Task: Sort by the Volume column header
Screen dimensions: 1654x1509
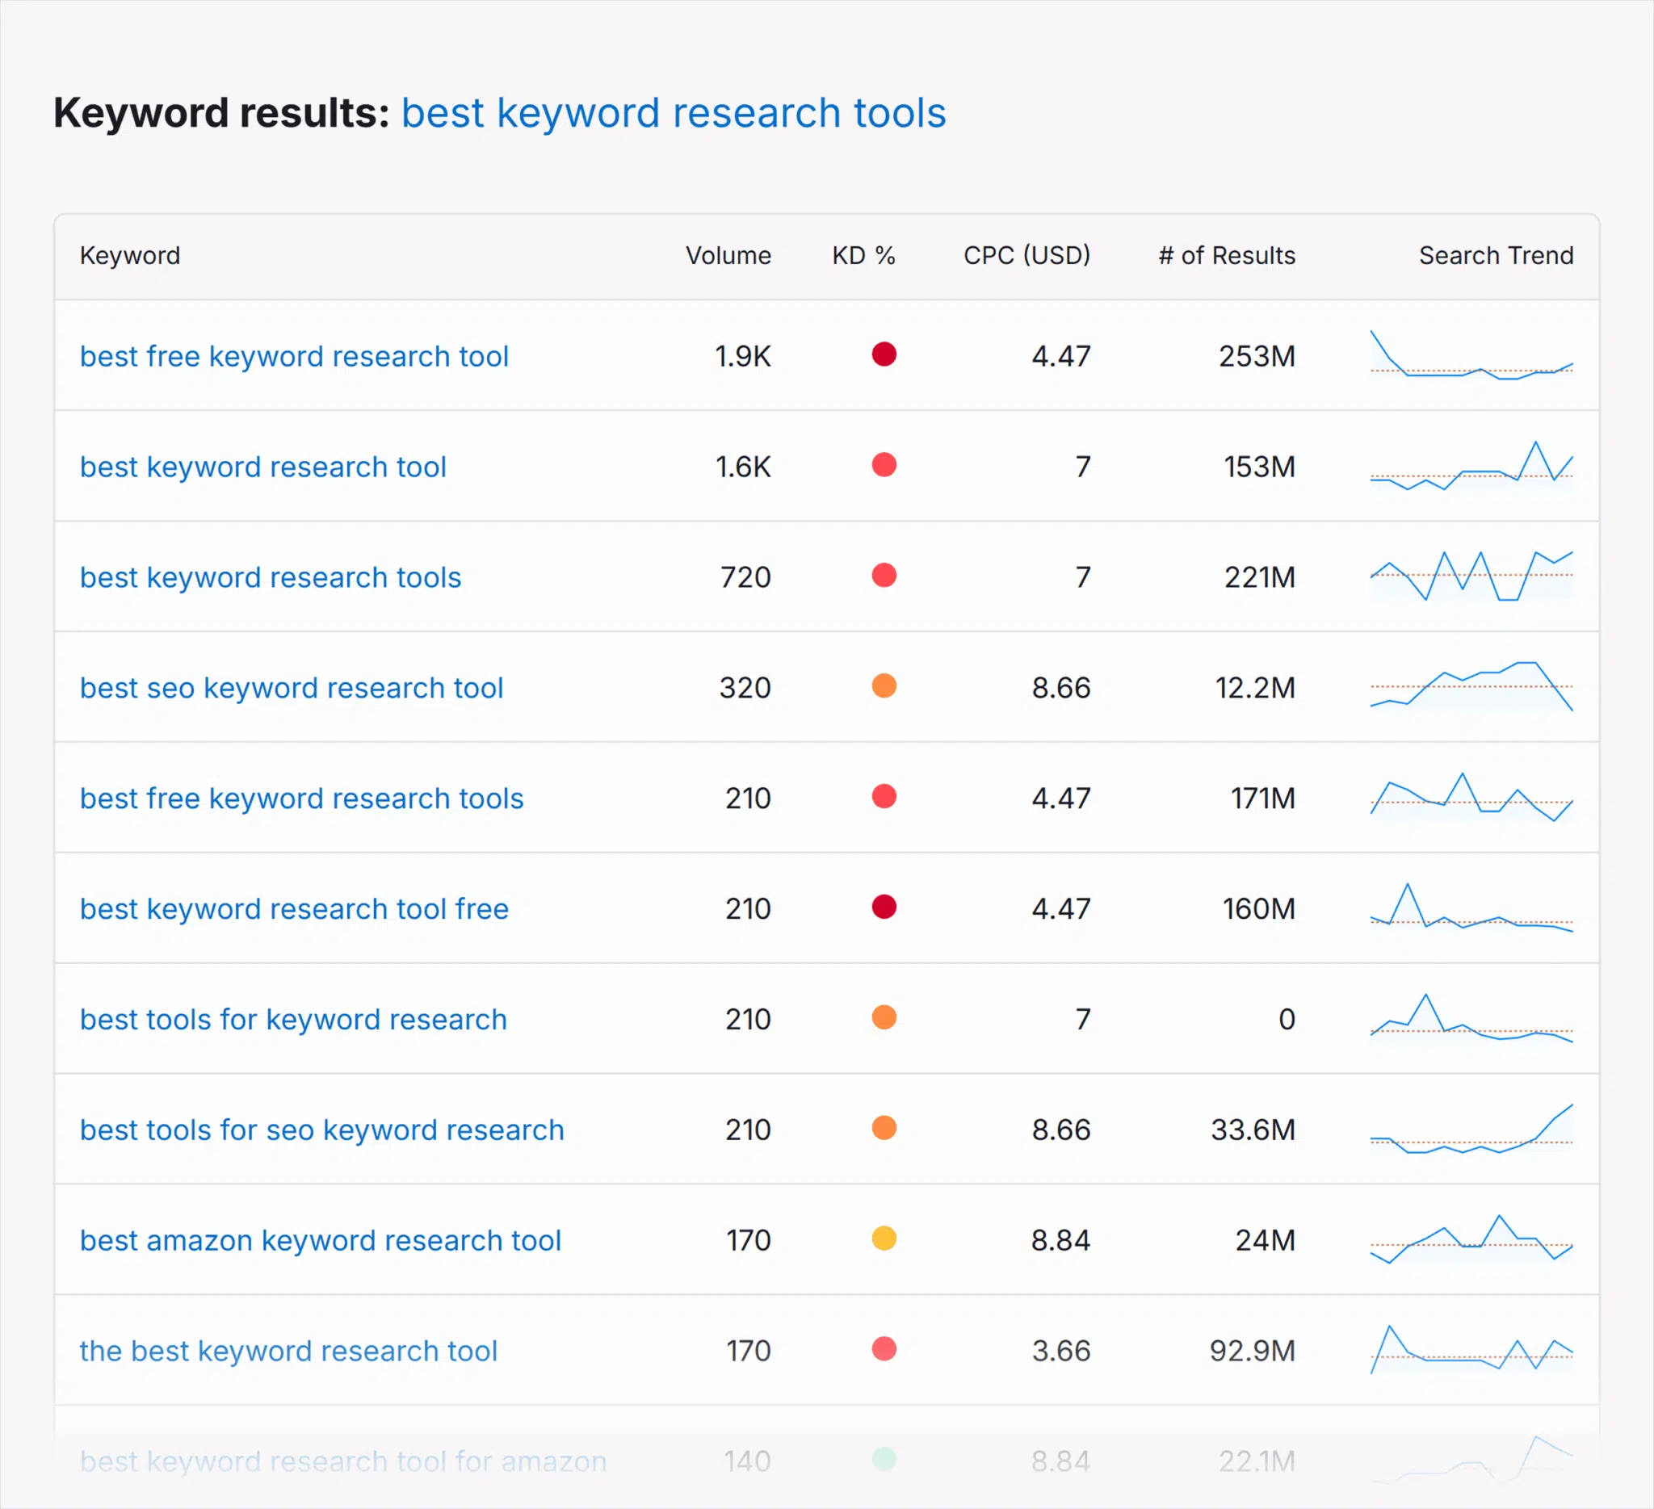Action: (x=728, y=256)
